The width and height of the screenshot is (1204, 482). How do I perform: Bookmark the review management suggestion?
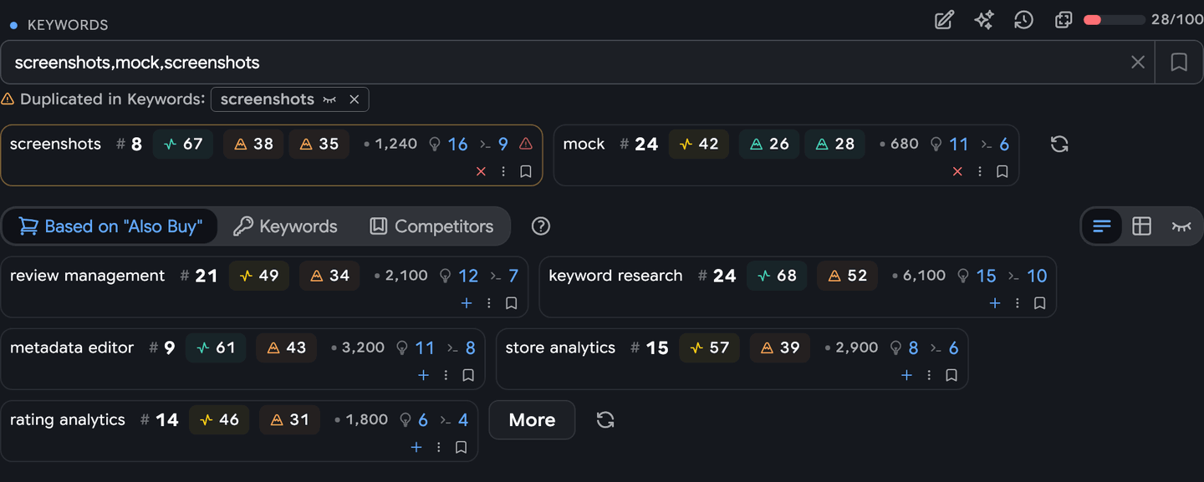(512, 303)
